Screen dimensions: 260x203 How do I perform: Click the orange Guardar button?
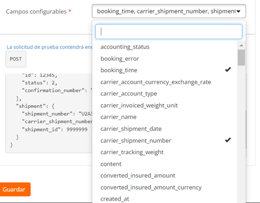pos(14,189)
